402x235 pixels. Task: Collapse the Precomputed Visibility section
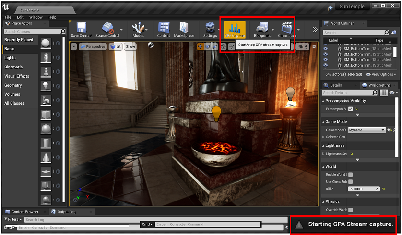323,101
